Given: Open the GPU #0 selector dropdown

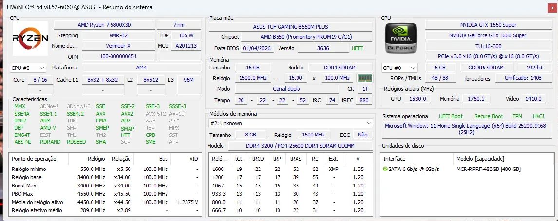Looking at the screenshot, I should coord(399,68).
